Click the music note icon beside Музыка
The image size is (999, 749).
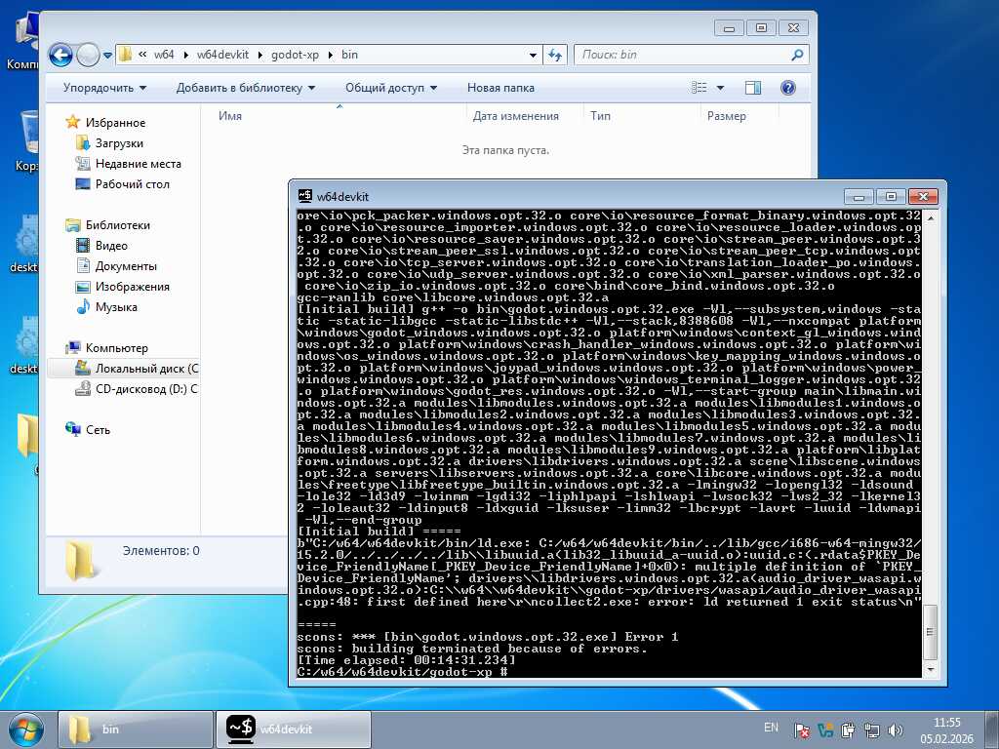83,306
